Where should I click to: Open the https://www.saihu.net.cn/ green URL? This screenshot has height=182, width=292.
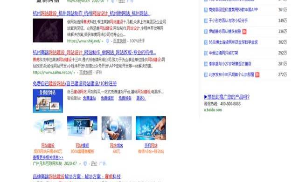53,73
